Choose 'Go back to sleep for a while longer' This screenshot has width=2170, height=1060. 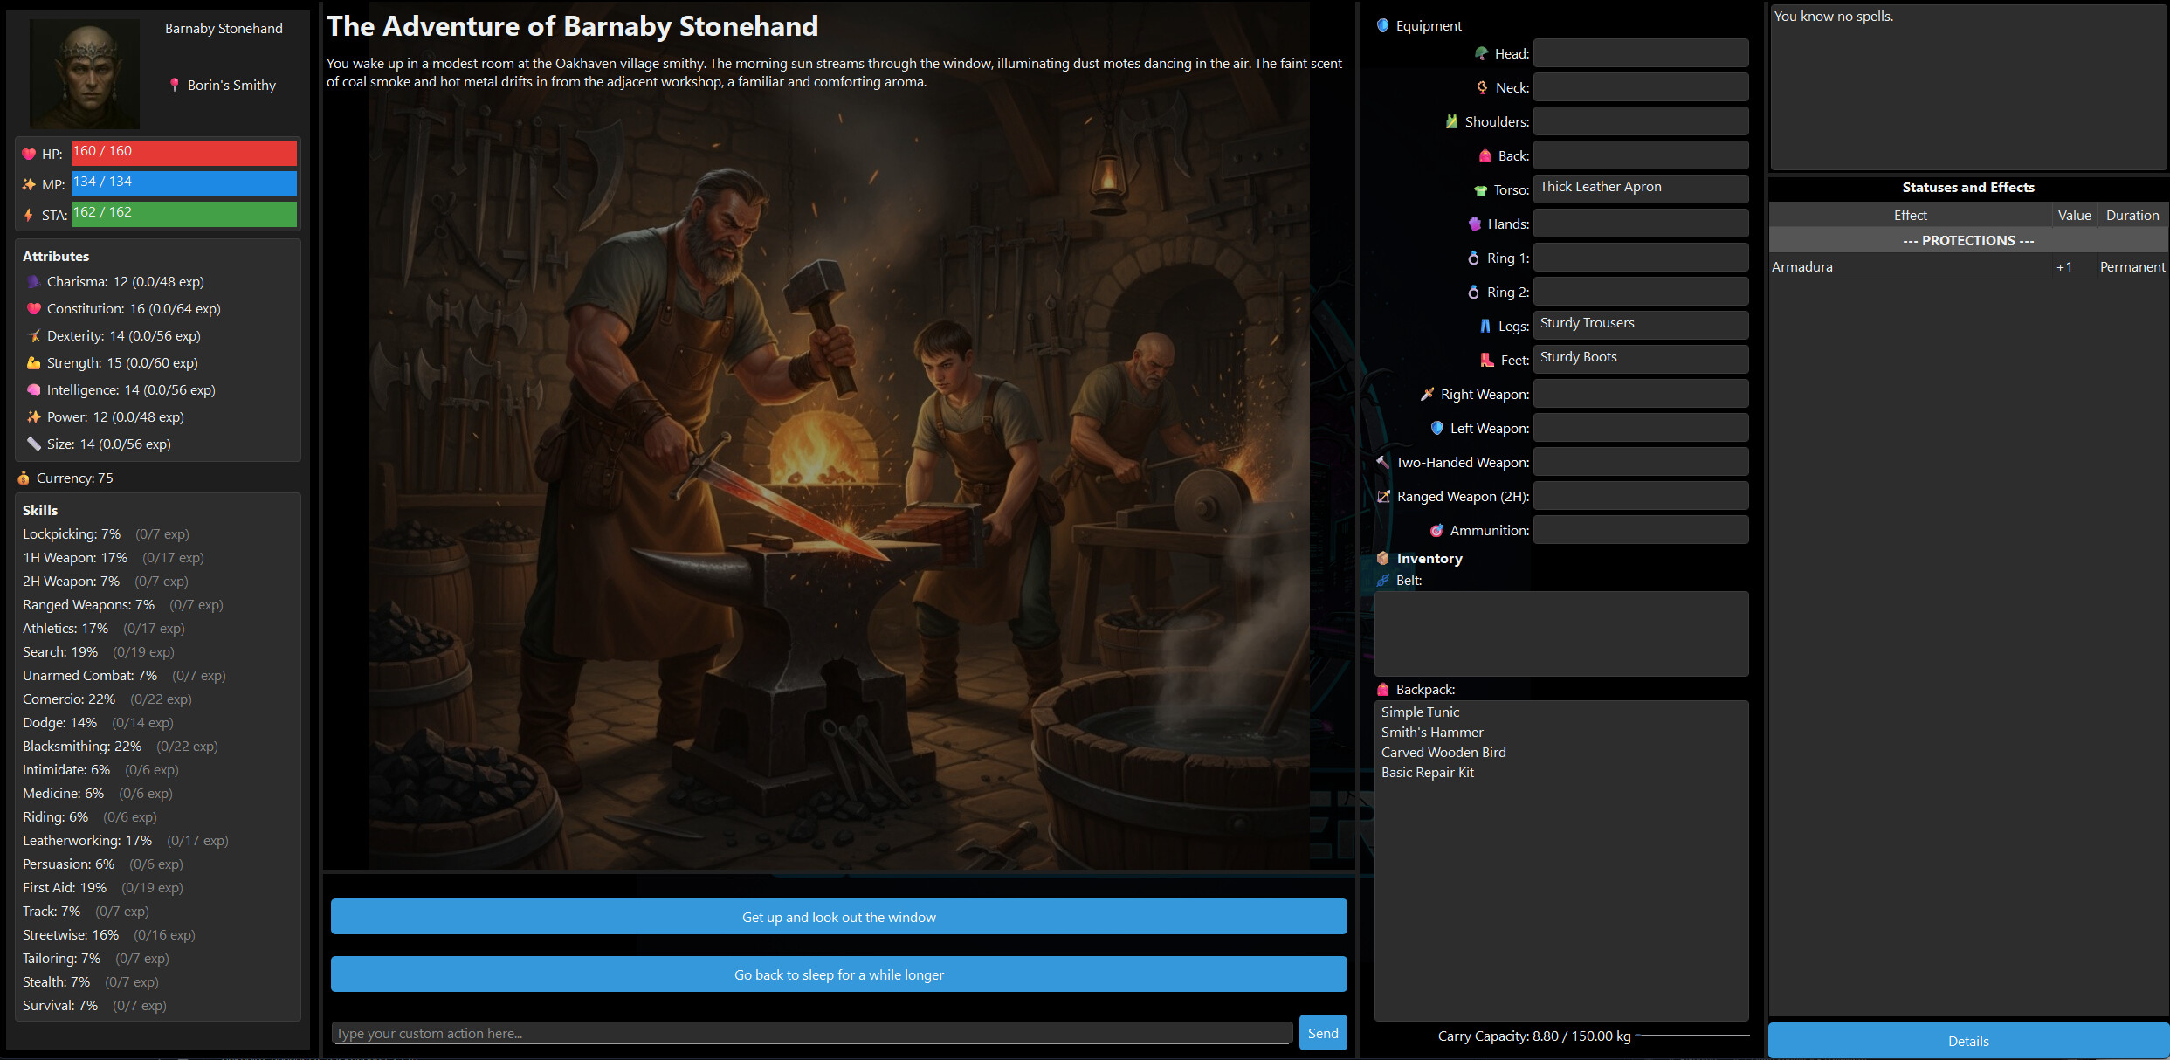pos(838,974)
